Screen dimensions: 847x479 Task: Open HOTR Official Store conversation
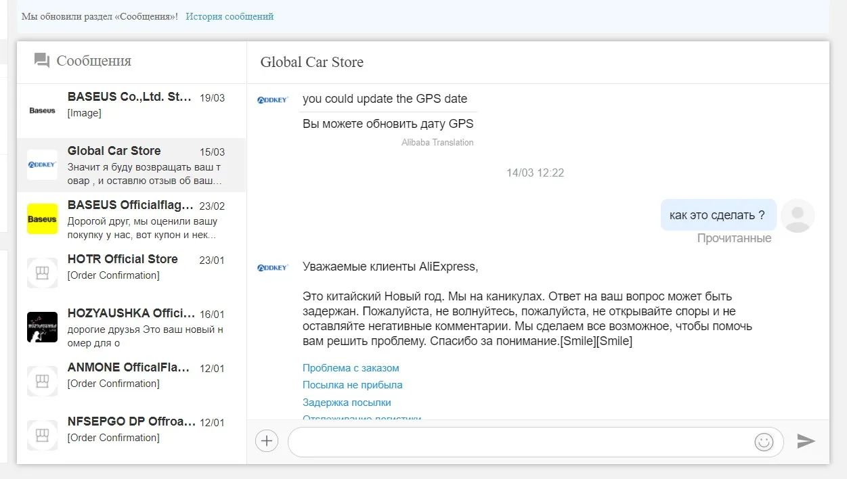click(131, 273)
